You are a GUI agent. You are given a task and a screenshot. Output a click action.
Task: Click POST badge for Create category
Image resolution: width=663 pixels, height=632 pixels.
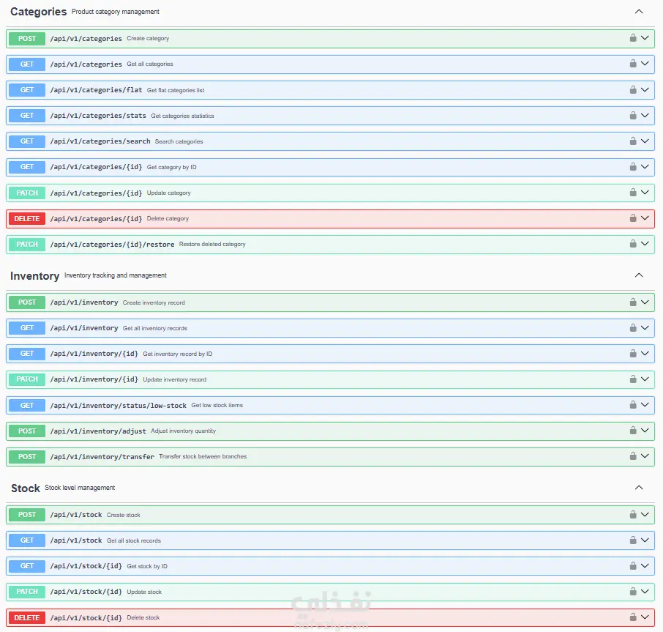tap(27, 39)
